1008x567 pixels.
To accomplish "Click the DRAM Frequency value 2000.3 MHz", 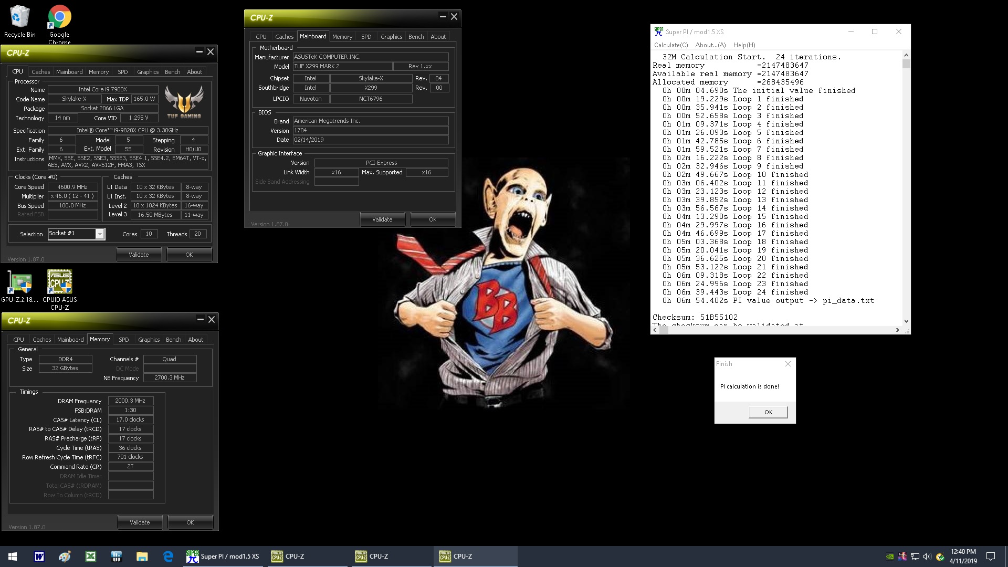I will point(131,401).
